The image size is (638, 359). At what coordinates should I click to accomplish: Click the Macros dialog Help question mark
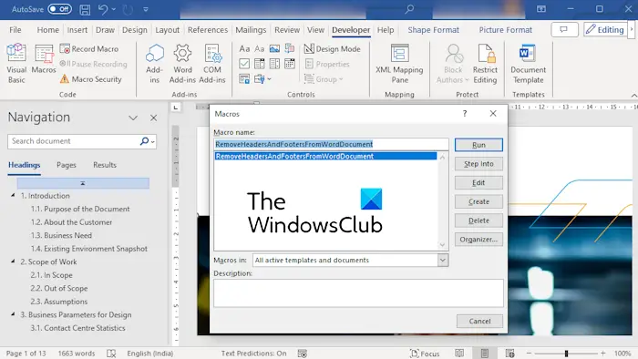(465, 114)
